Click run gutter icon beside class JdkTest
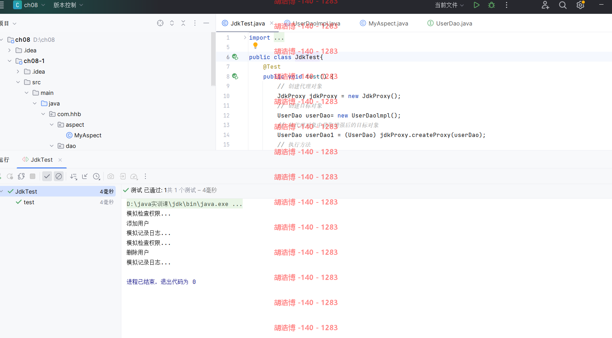The width and height of the screenshot is (612, 338). point(235,57)
